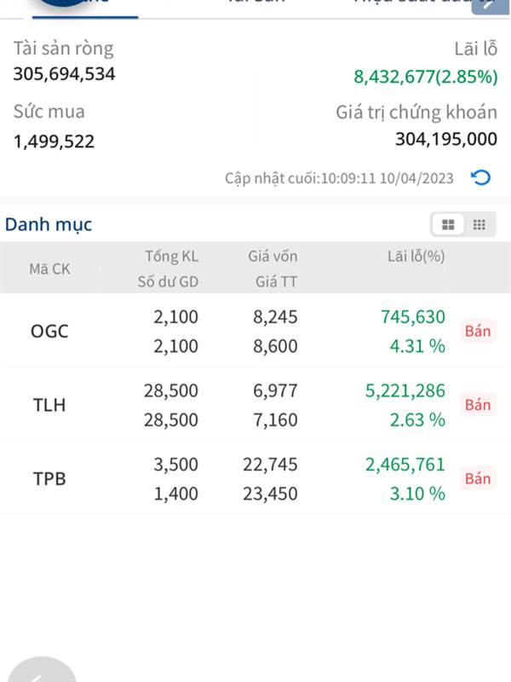This screenshot has width=511, height=682.
Task: Select TLH ticker in list
Action: [x=49, y=405]
